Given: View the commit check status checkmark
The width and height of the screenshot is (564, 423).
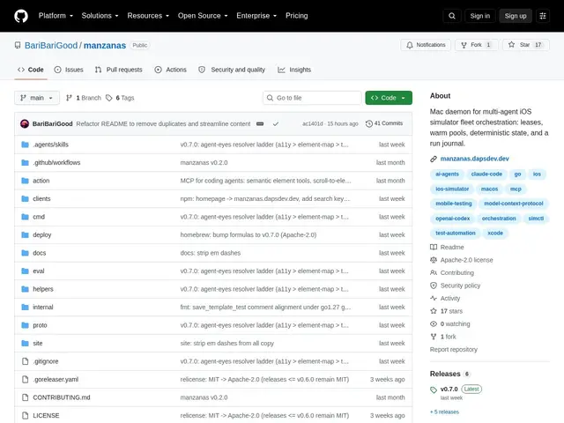Looking at the screenshot, I should (x=276, y=123).
